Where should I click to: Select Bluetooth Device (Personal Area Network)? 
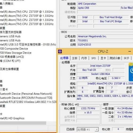click(x=26, y=94)
